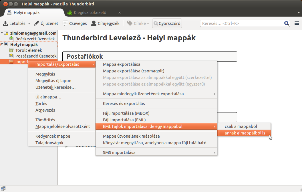Open the Letöltés dropdown arrow

point(29,23)
